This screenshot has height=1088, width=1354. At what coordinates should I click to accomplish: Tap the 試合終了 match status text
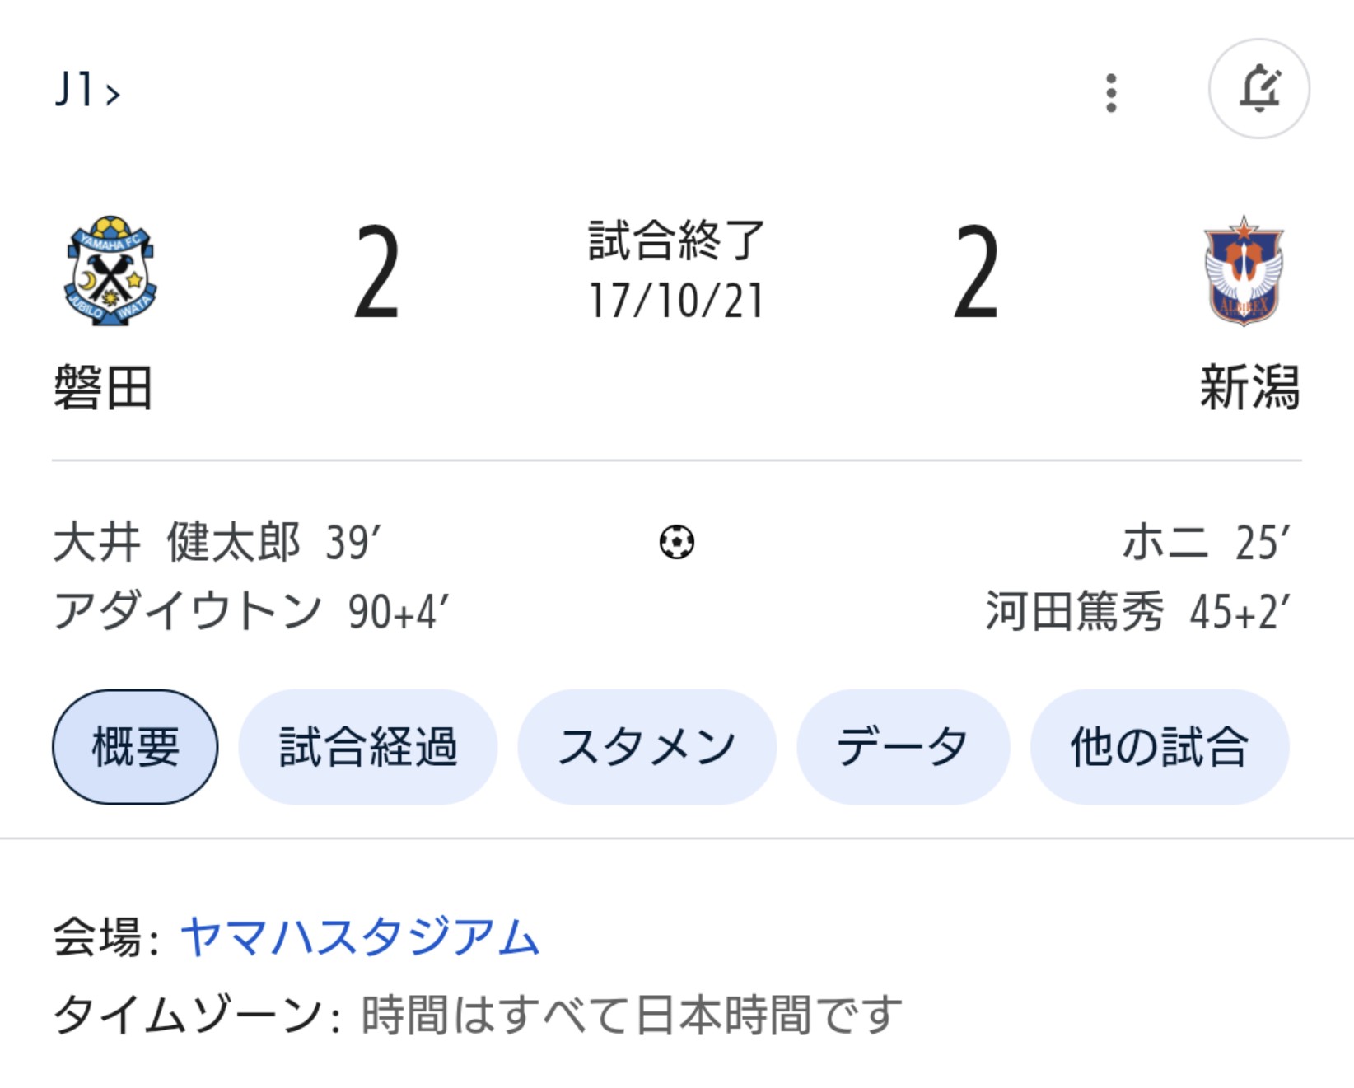(677, 240)
